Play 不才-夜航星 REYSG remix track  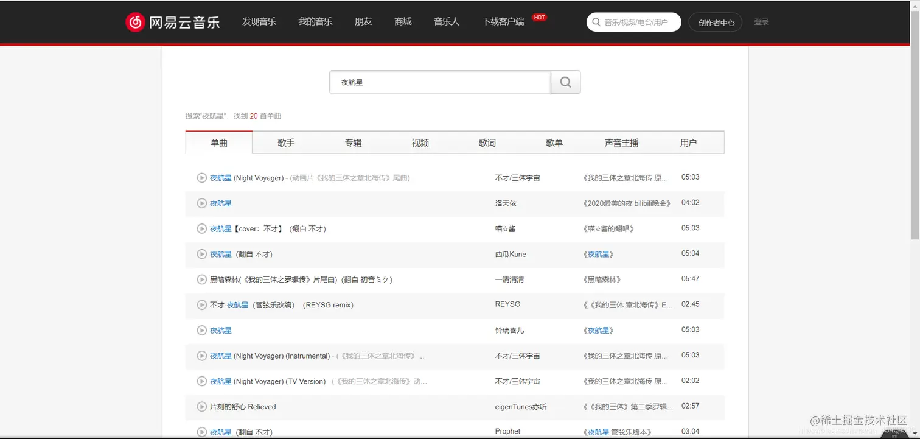coord(202,305)
